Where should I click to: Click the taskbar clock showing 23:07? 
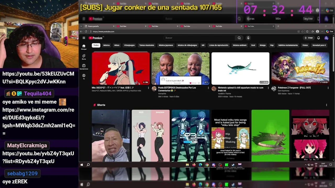[323, 165]
